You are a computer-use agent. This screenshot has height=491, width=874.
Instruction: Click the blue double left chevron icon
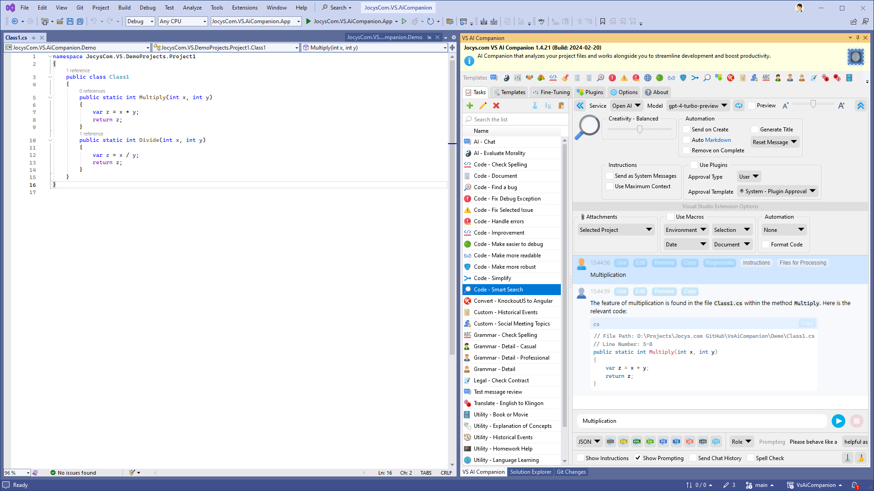pos(580,105)
